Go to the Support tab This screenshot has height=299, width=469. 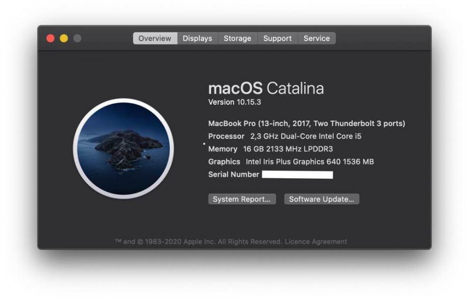point(277,38)
